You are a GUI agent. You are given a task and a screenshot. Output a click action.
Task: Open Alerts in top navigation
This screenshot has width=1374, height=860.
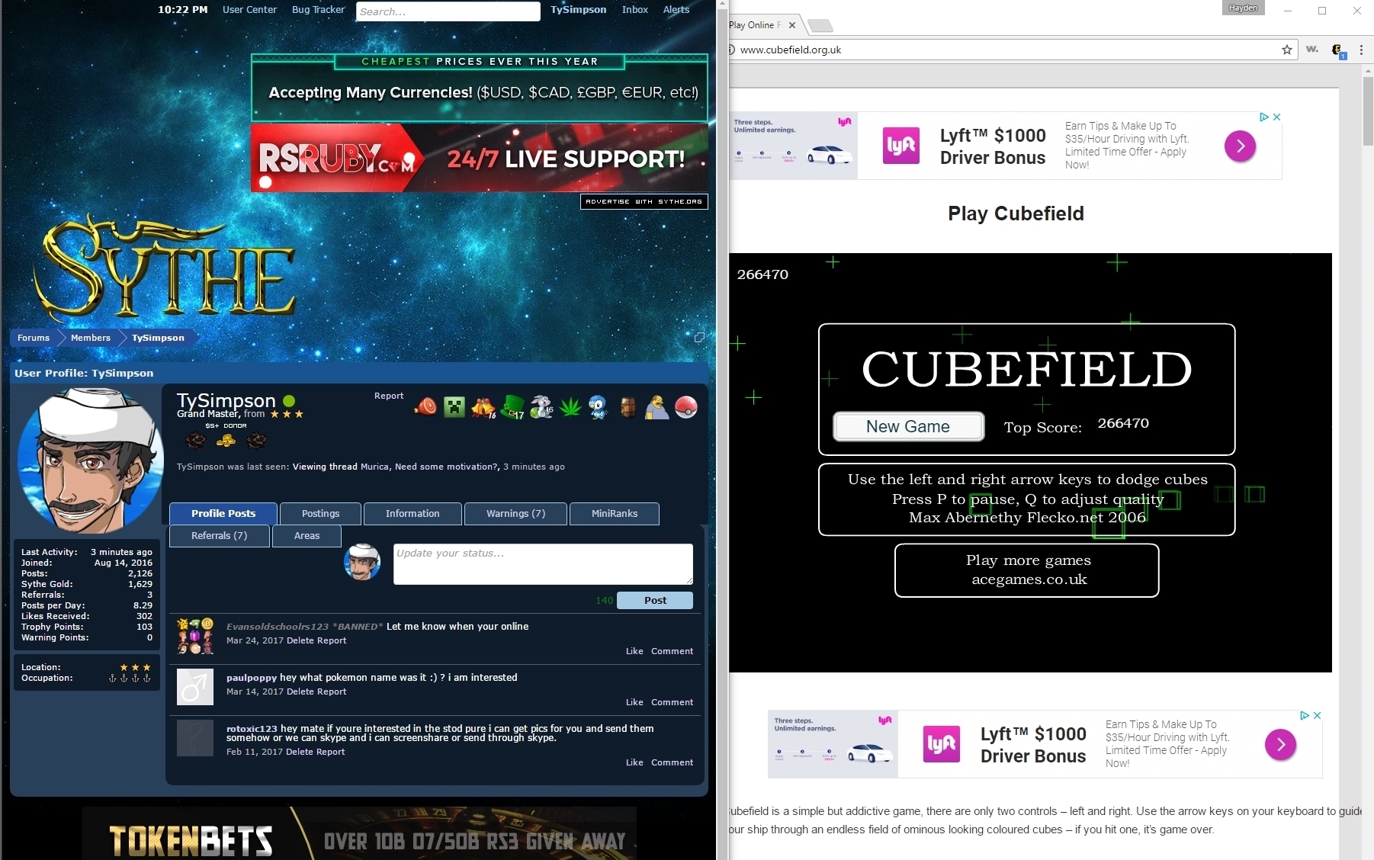point(676,10)
